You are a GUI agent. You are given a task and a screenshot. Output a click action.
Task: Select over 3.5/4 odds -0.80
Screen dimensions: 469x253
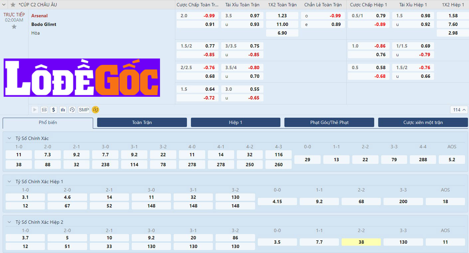click(x=242, y=67)
